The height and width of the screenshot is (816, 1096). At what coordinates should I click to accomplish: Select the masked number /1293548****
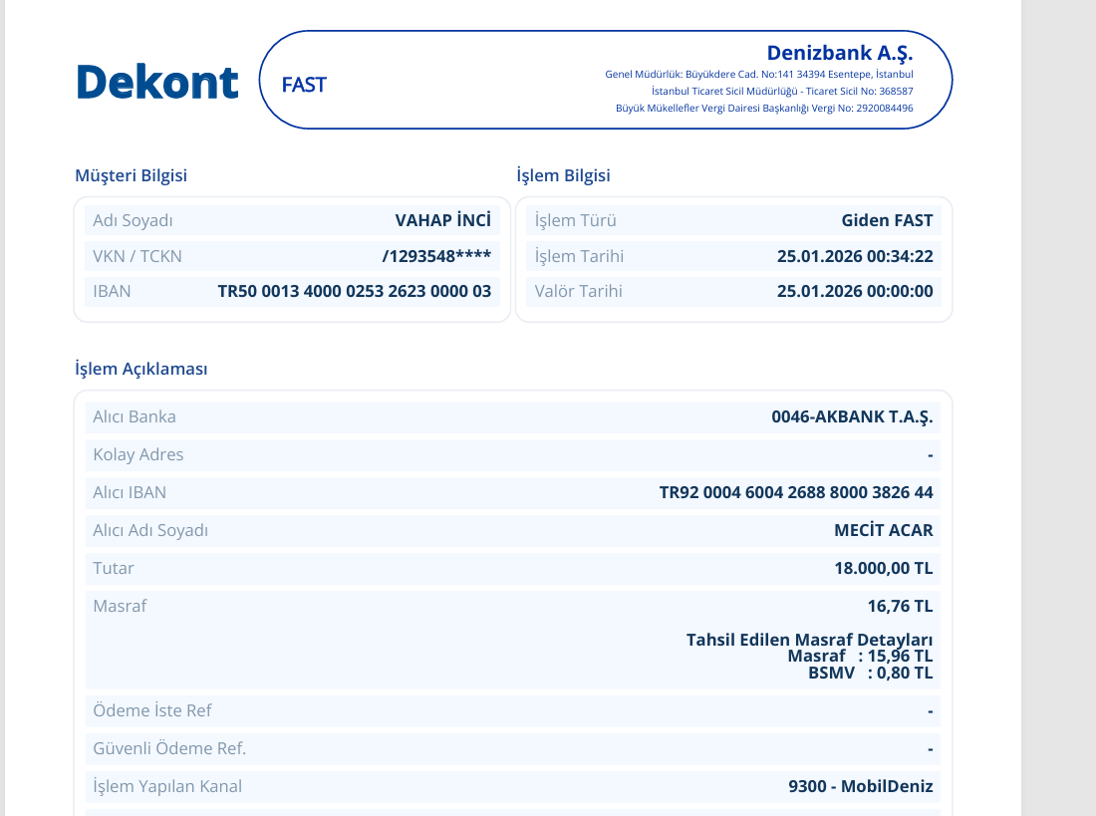[x=436, y=256]
